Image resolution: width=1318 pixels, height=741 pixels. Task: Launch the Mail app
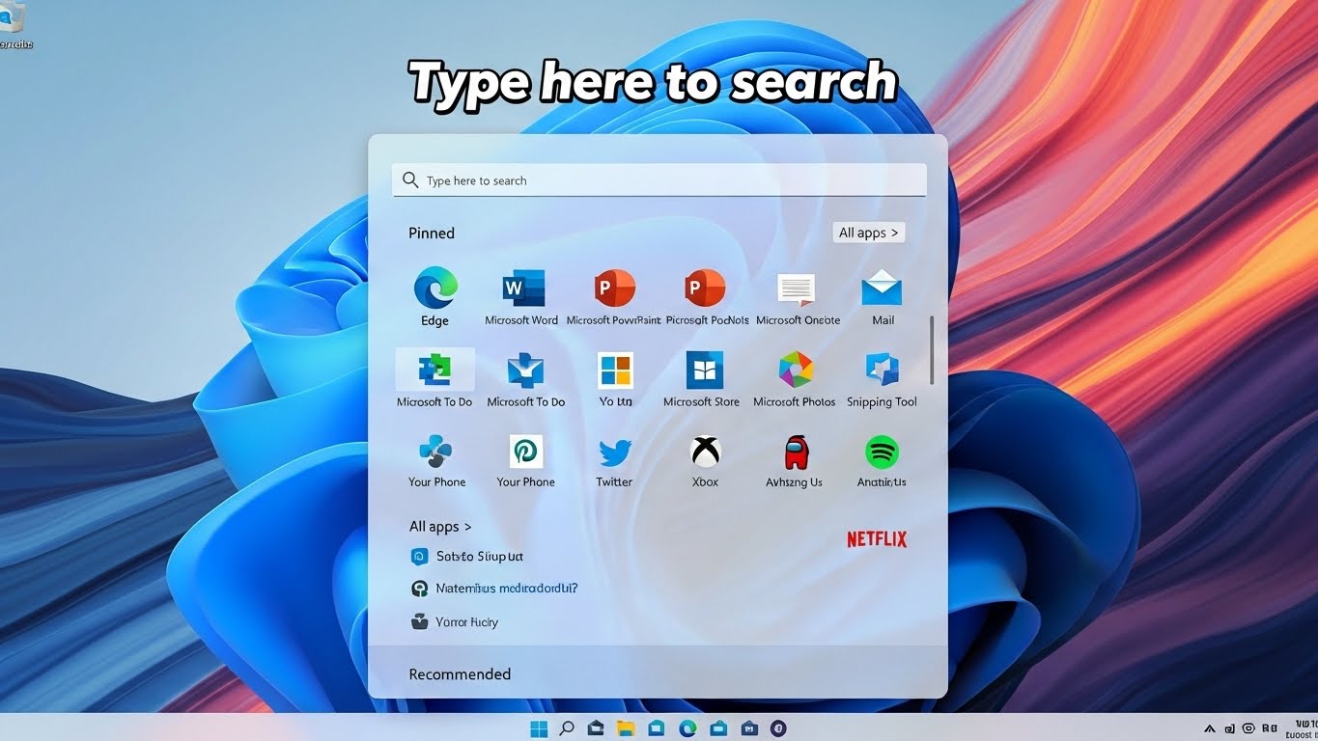pyautogui.click(x=882, y=298)
